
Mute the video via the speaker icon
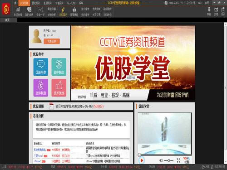coord(161,160)
